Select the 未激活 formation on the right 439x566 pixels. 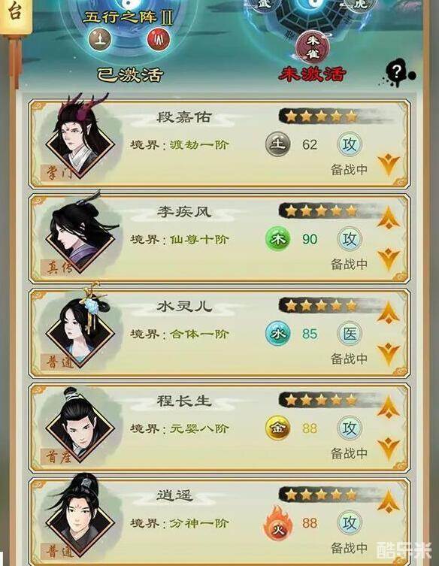pyautogui.click(x=313, y=40)
